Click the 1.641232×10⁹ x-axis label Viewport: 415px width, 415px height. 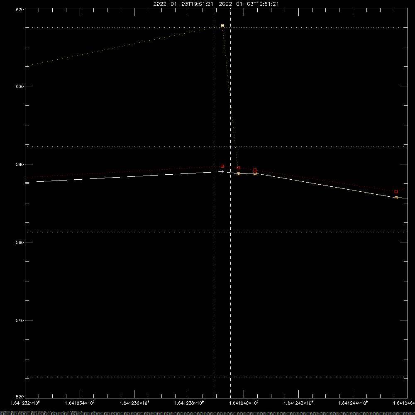tap(25, 403)
